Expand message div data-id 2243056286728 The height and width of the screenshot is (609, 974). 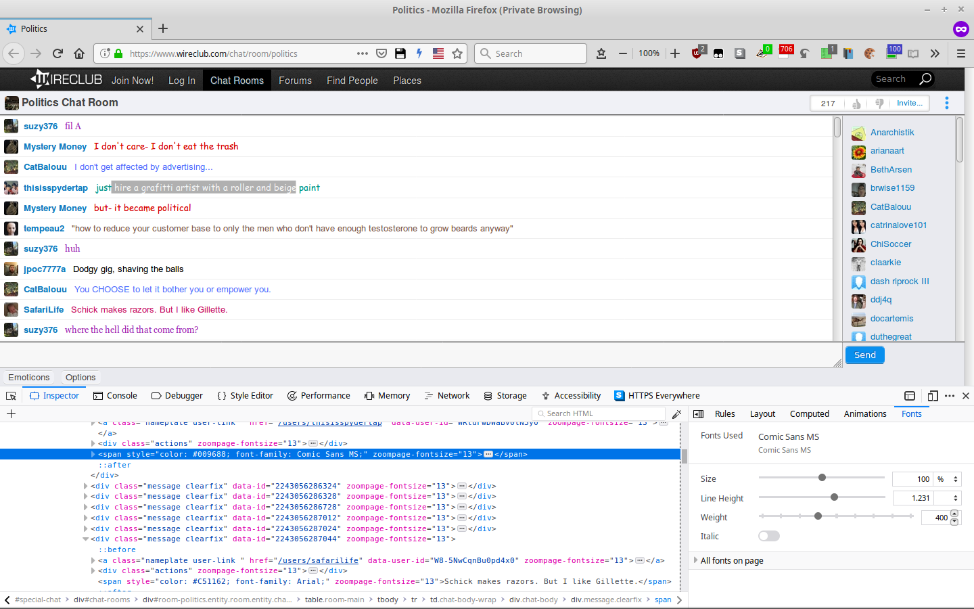tap(85, 507)
